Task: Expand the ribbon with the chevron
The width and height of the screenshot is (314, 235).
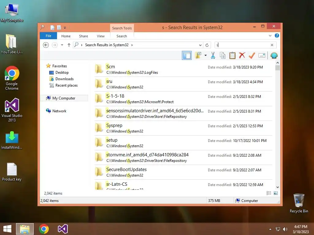Action: 270,35
